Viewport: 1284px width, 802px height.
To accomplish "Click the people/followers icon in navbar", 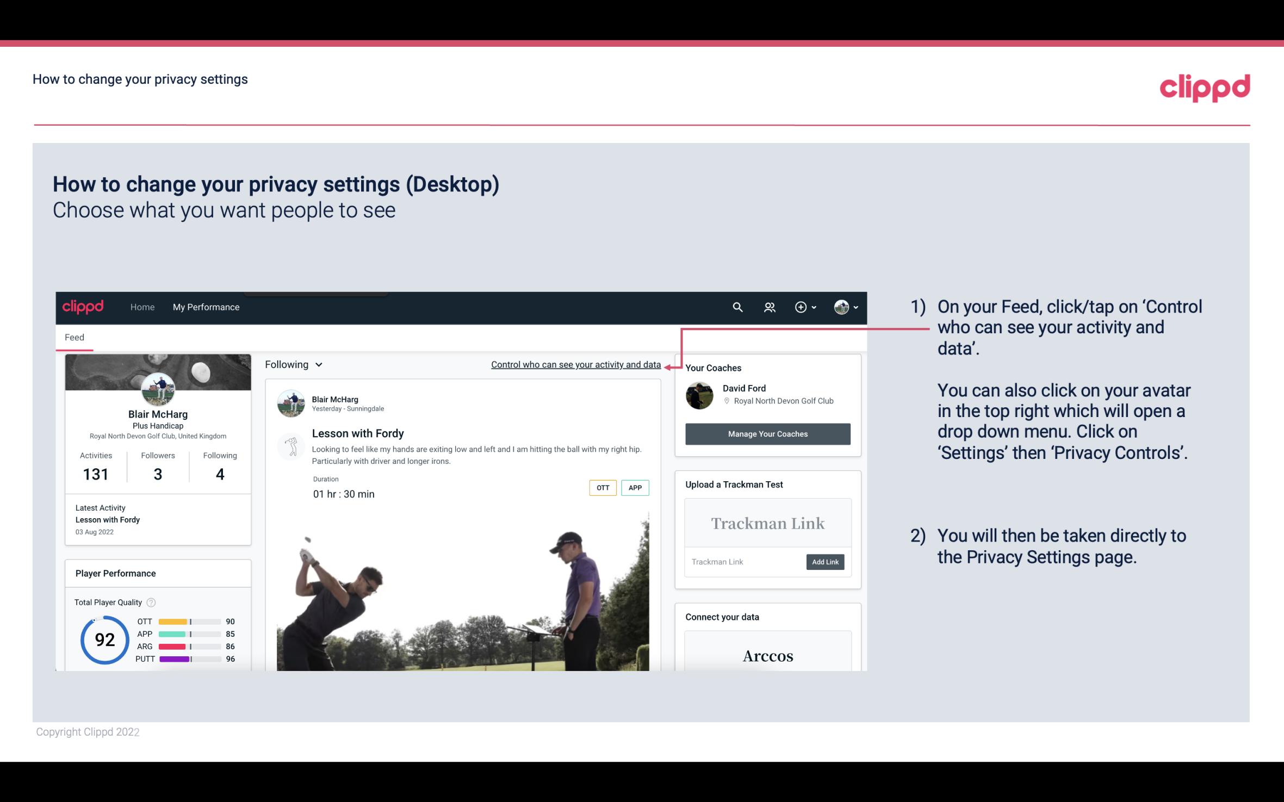I will (x=770, y=307).
